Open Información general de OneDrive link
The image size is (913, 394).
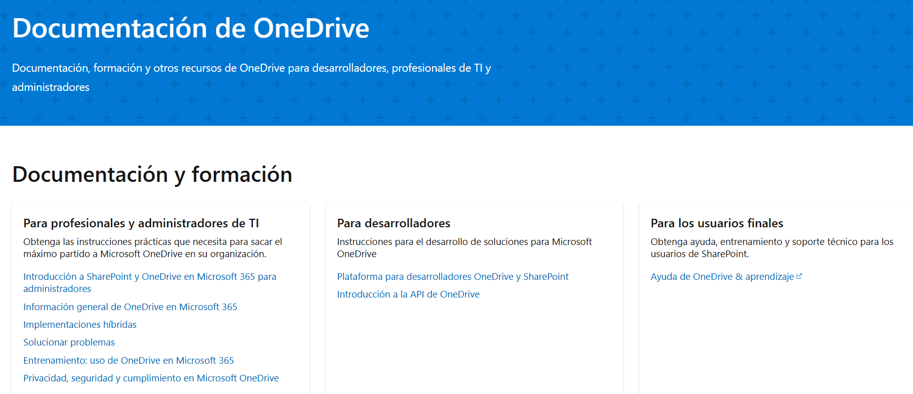click(130, 307)
